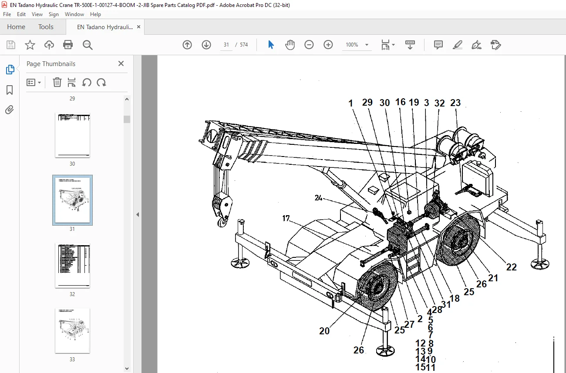Viewport: 566px width, 373px height.
Task: Delete selected pages with the trash icon
Action: coord(57,82)
